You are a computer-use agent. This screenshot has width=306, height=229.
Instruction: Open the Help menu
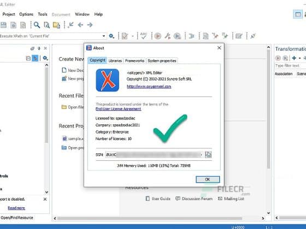tap(98, 14)
